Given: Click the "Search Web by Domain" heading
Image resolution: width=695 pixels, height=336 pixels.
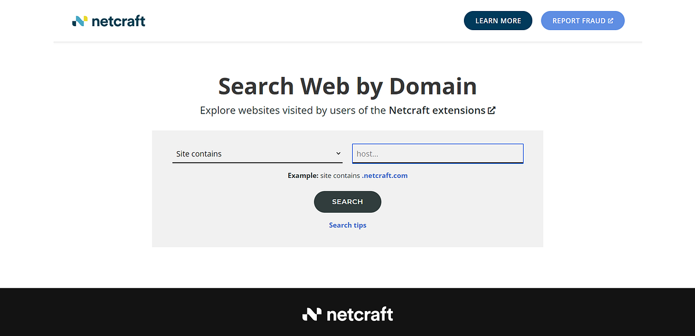Looking at the screenshot, I should coord(348,86).
